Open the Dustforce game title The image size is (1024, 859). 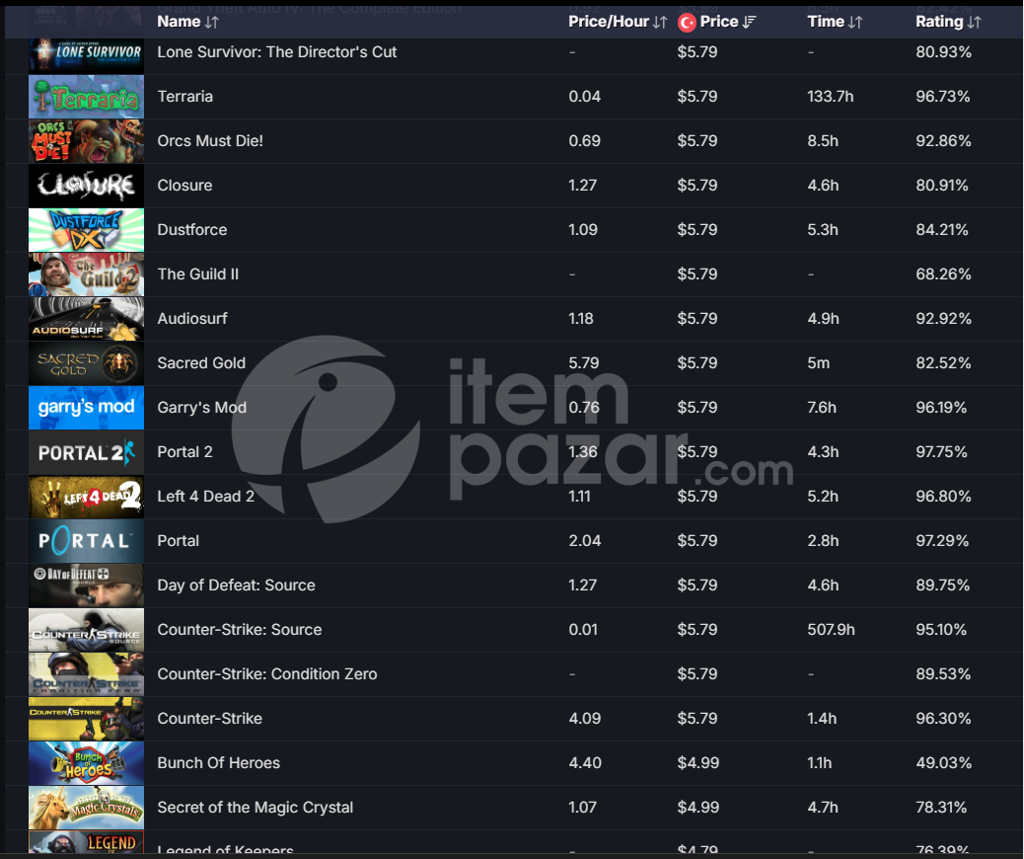(192, 229)
